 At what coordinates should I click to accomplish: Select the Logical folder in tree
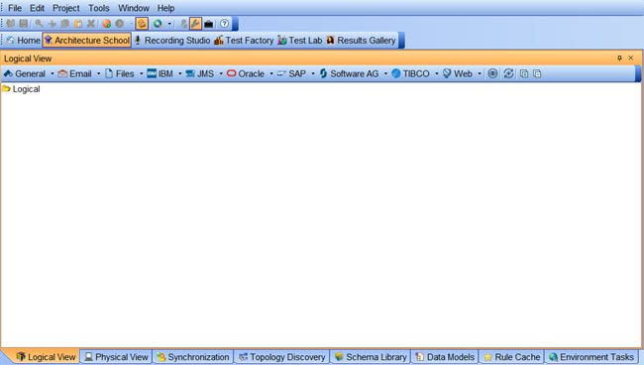click(x=21, y=89)
